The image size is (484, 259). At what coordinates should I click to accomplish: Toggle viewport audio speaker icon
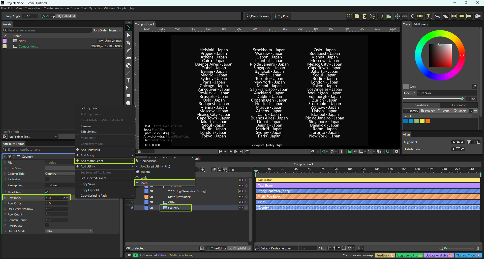pyautogui.click(x=323, y=151)
